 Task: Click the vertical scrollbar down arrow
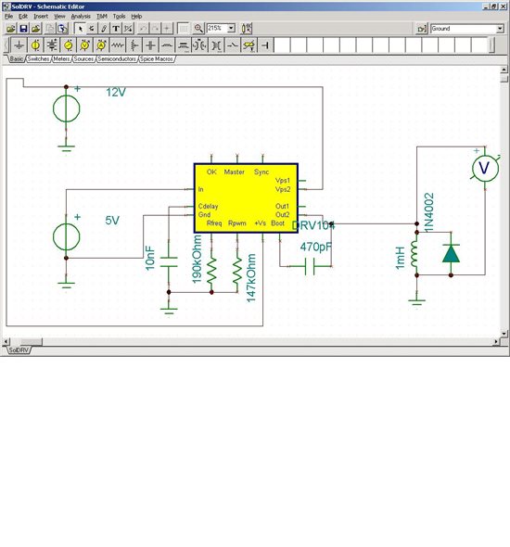click(x=504, y=334)
